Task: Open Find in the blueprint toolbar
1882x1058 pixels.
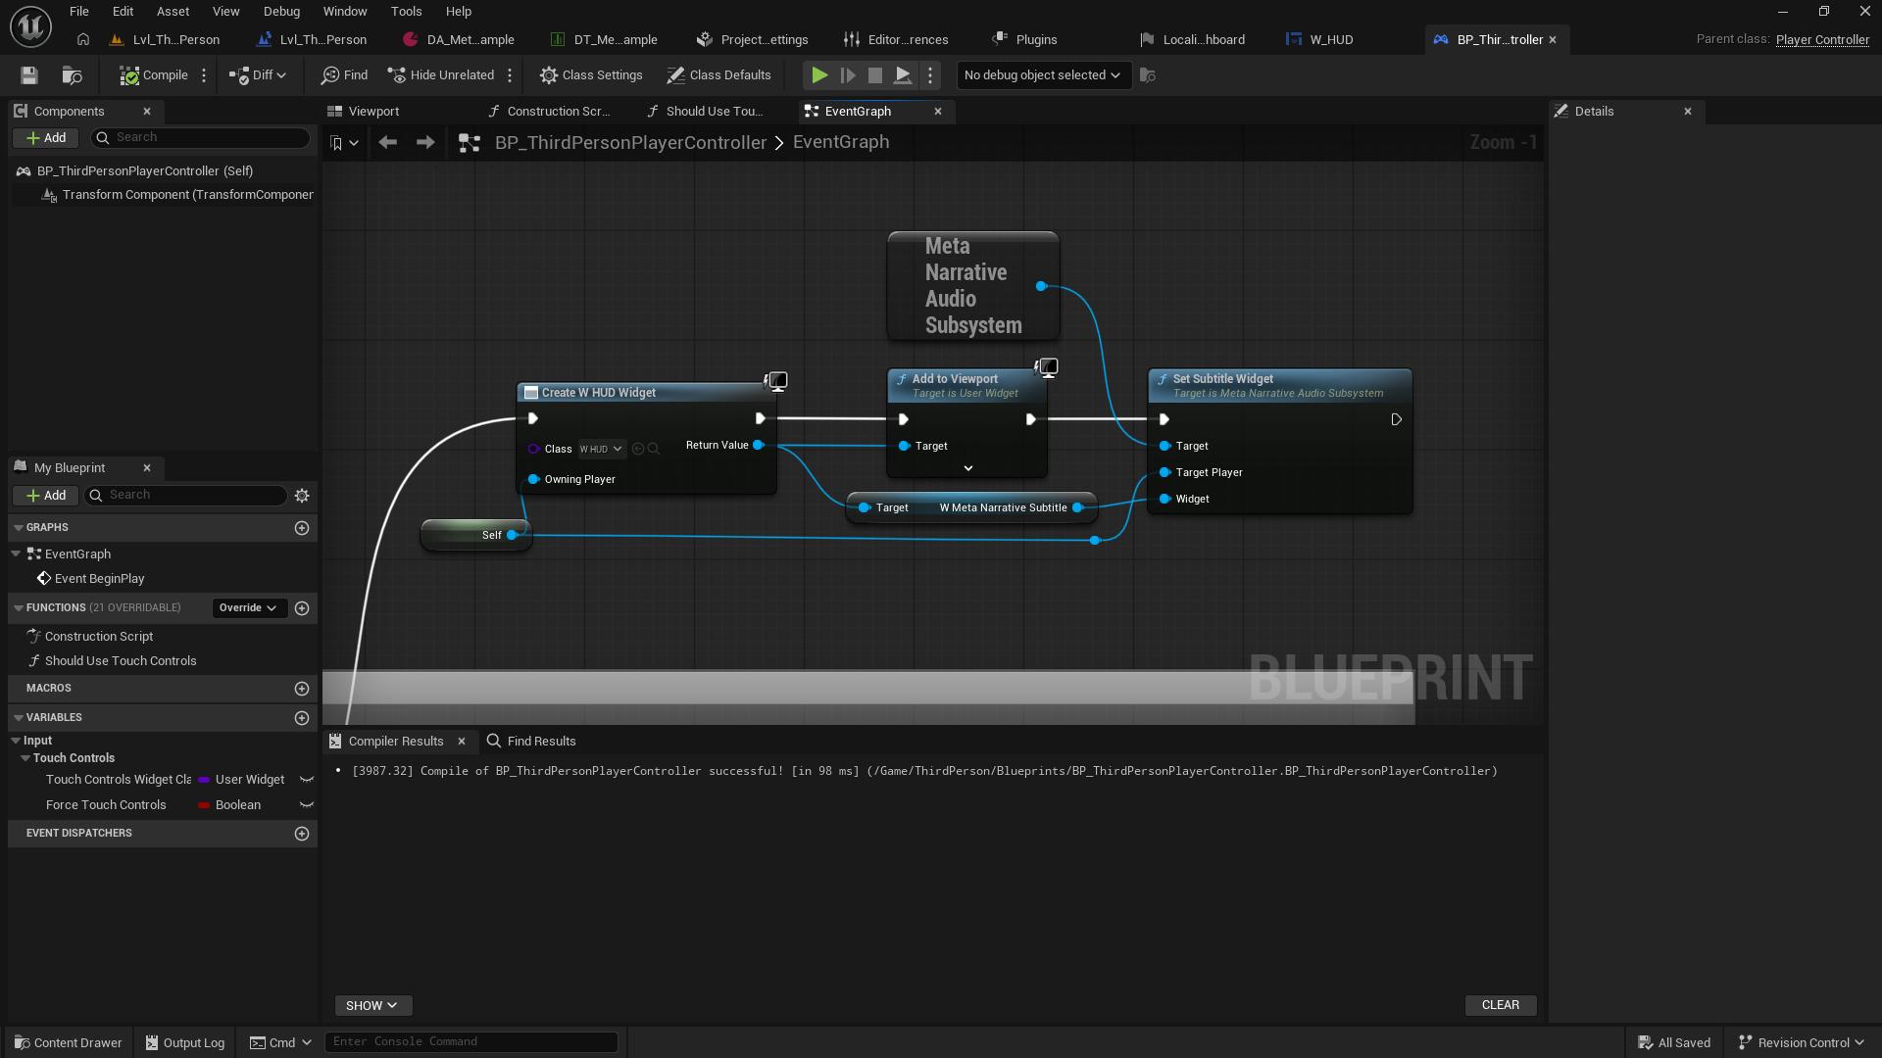Action: point(343,74)
